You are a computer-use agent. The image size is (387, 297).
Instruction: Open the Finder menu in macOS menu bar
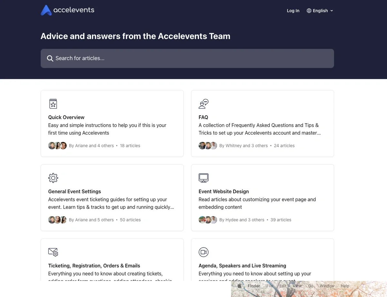tap(254, 286)
